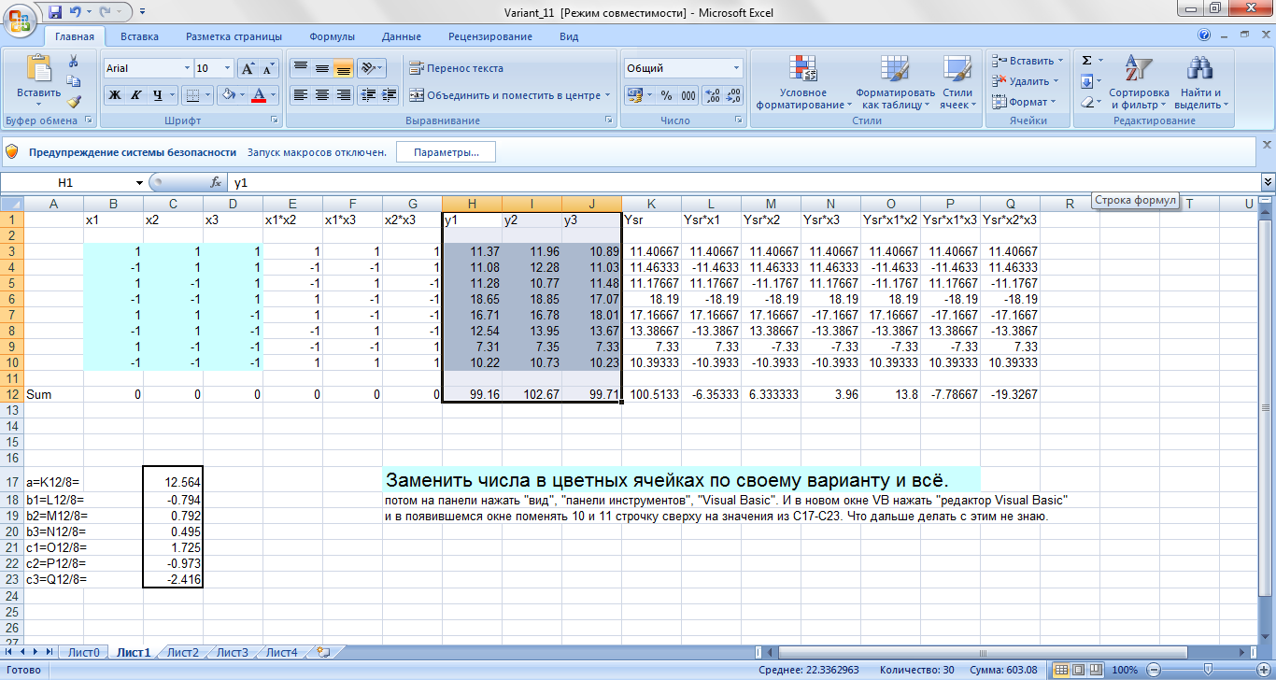This screenshot has height=680, width=1276.
Task: Enable Перенос текста wrap text
Action: 456,68
